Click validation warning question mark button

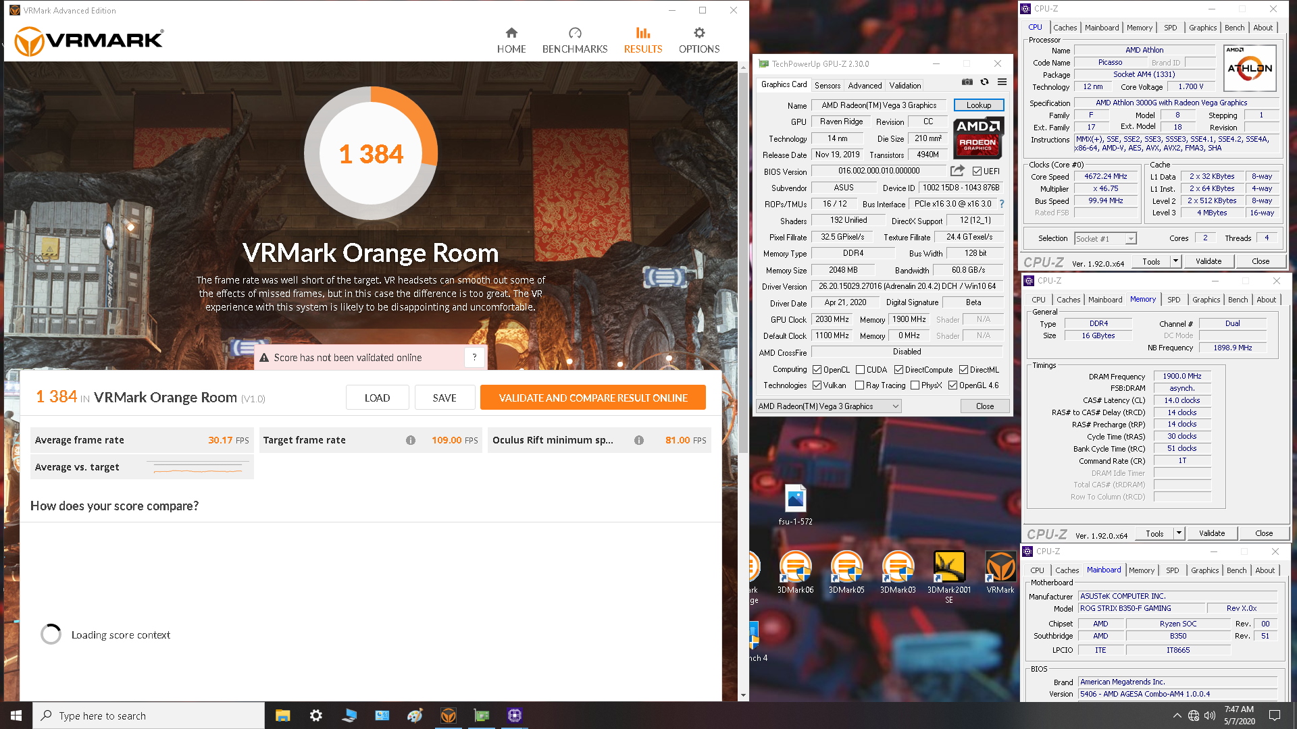tap(475, 357)
